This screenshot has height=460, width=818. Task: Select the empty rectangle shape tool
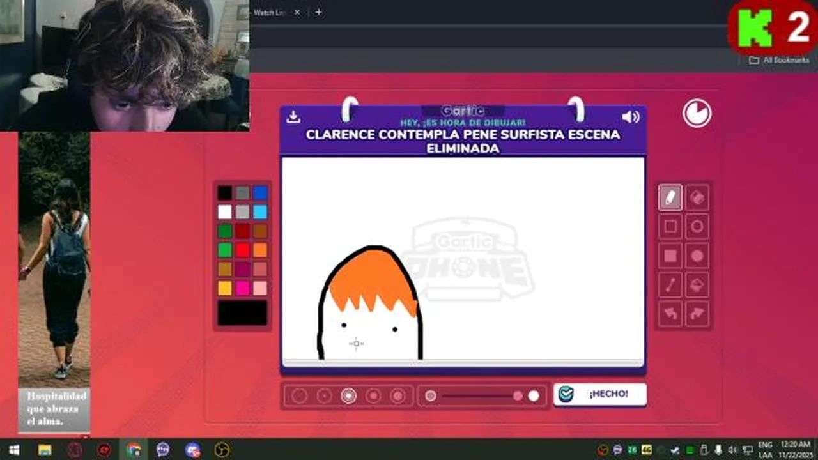670,226
